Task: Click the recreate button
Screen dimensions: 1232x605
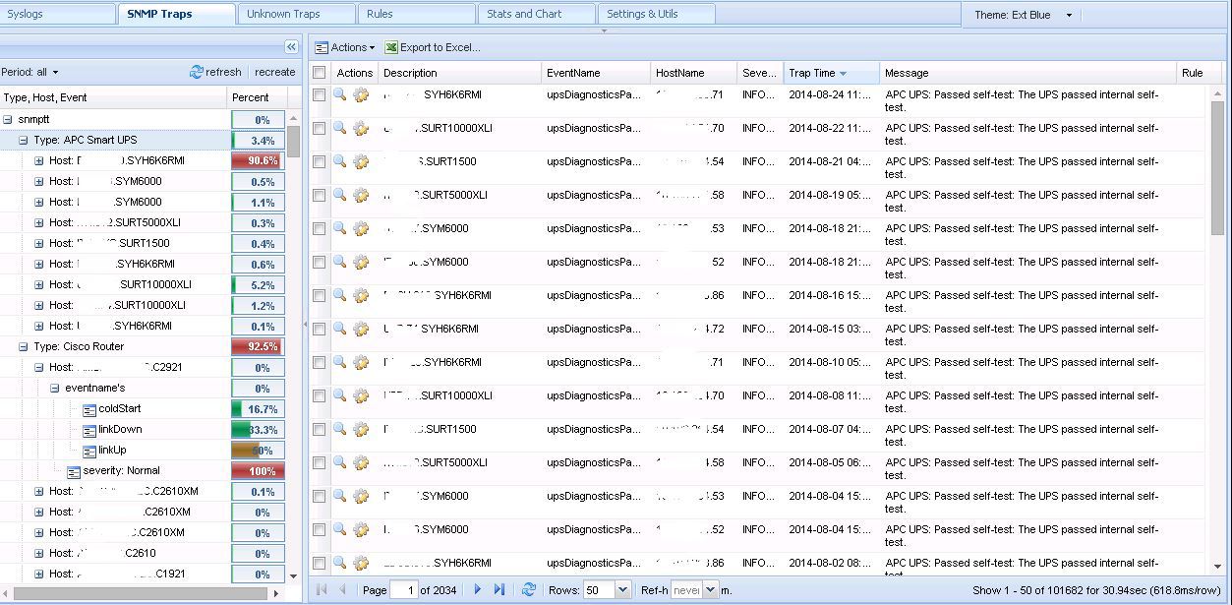Action: click(x=274, y=72)
